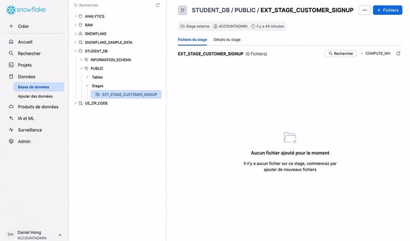Click the + Fichiers button
Screen dimensions: 410x241
[387, 10]
